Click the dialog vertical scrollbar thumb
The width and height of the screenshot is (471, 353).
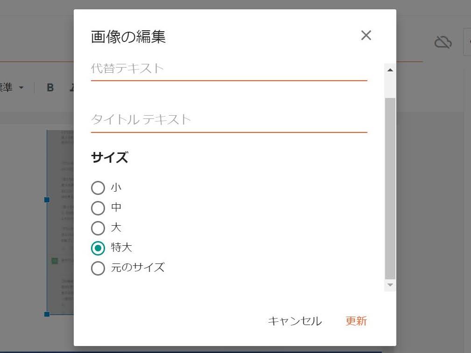click(390, 188)
